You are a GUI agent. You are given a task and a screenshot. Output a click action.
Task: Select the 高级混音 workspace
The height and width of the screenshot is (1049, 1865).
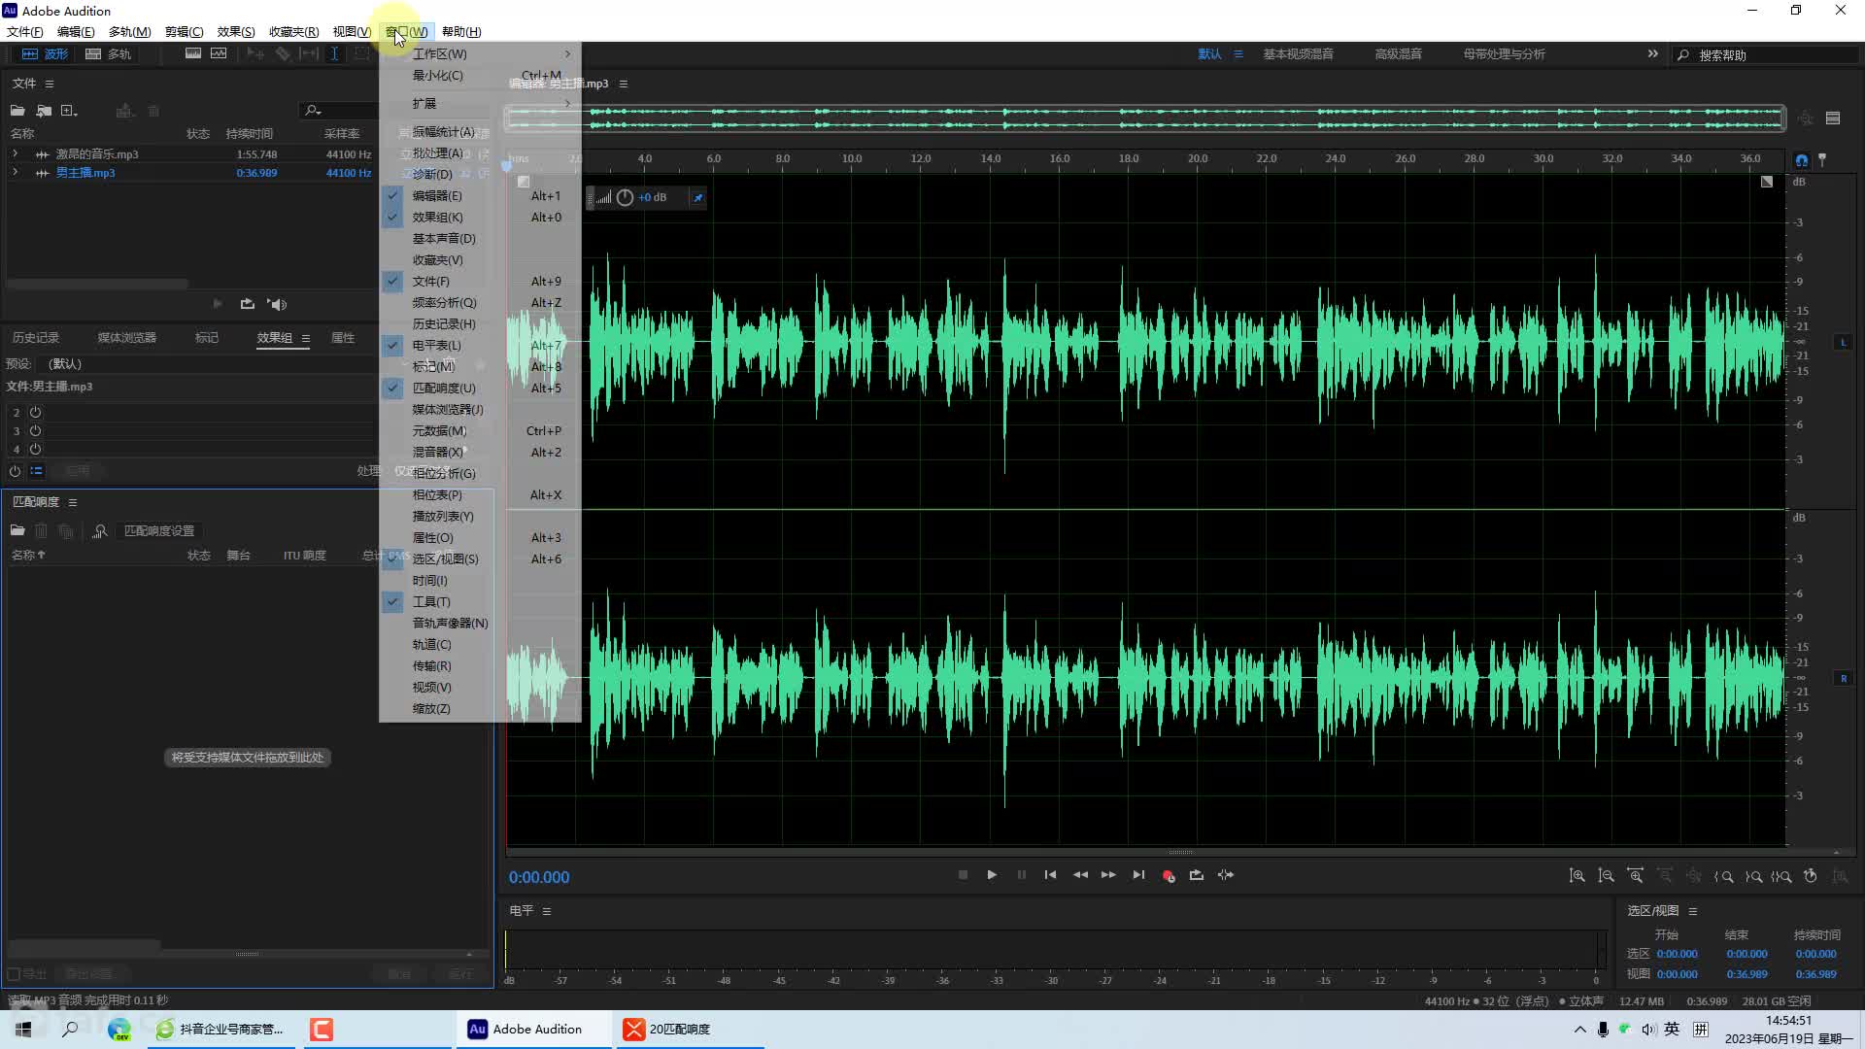(1398, 54)
